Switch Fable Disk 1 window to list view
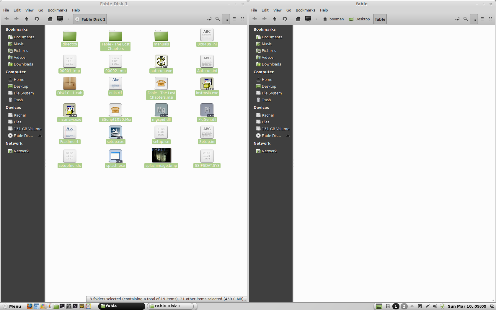Image resolution: width=496 pixels, height=310 pixels. click(x=234, y=19)
